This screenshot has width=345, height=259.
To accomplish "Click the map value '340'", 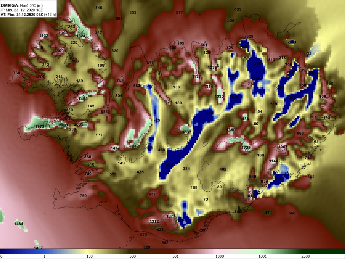I will [x=99, y=8].
